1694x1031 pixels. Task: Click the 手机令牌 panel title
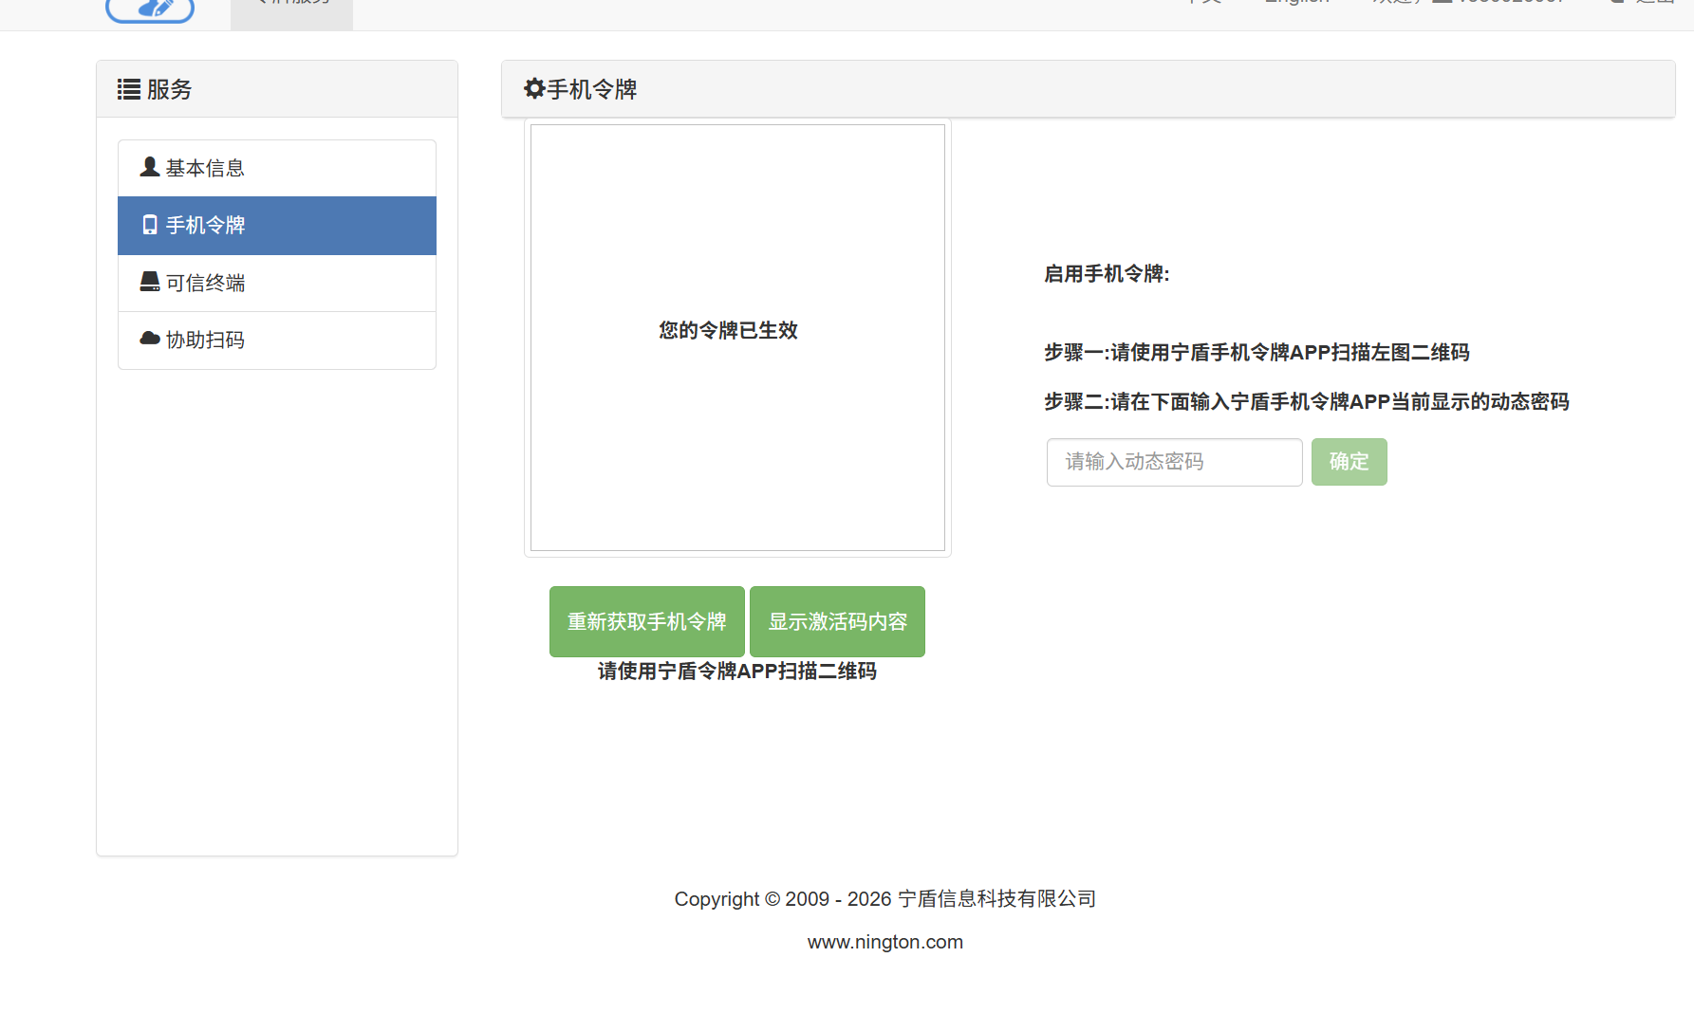(591, 89)
